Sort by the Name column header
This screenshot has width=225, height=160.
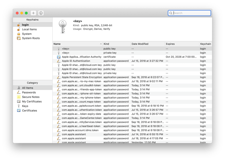[x=77, y=44]
